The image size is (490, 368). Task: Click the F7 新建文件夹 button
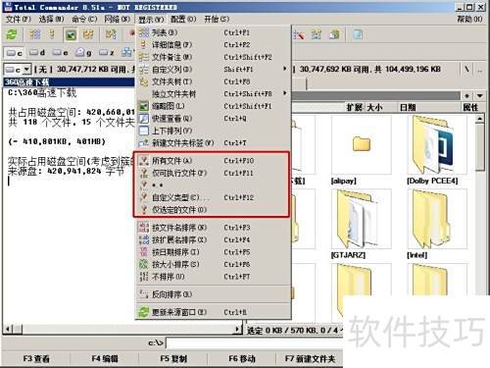tap(310, 359)
